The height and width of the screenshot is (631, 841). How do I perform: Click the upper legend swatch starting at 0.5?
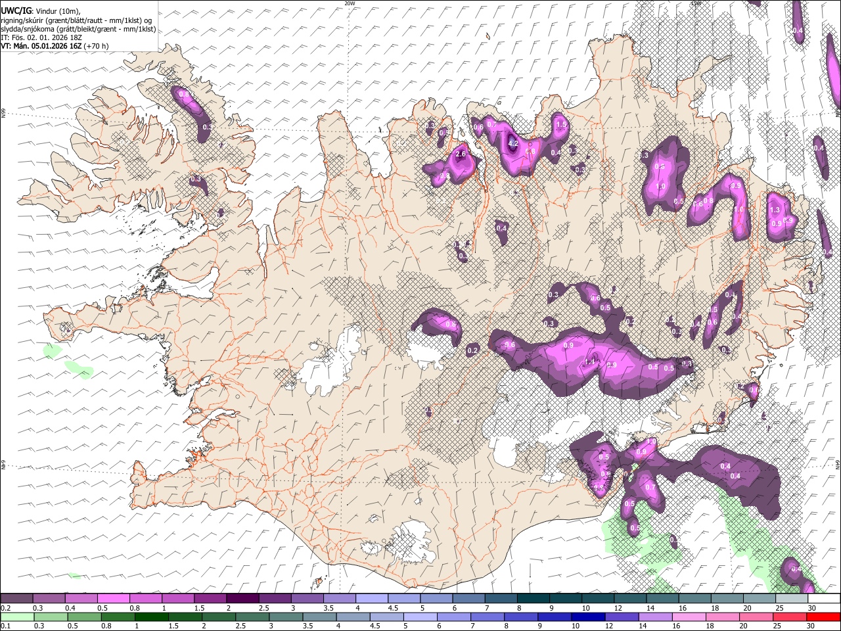pyautogui.click(x=113, y=598)
